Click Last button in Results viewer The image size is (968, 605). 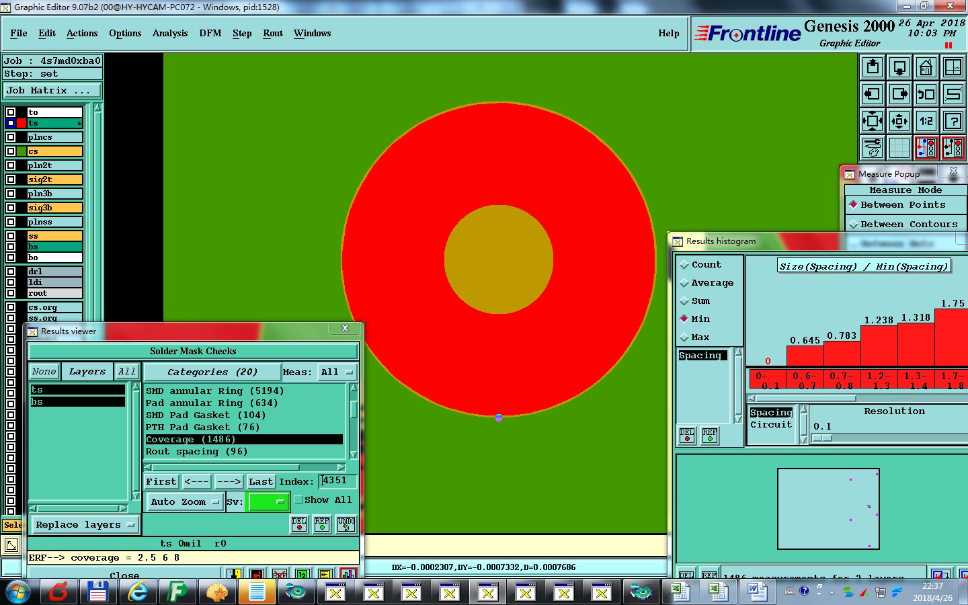(261, 482)
